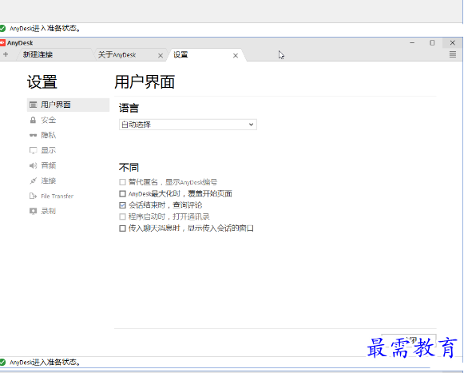This screenshot has width=464, height=373.
Task: Click the glasses icon beside 隐私
Action: click(34, 135)
